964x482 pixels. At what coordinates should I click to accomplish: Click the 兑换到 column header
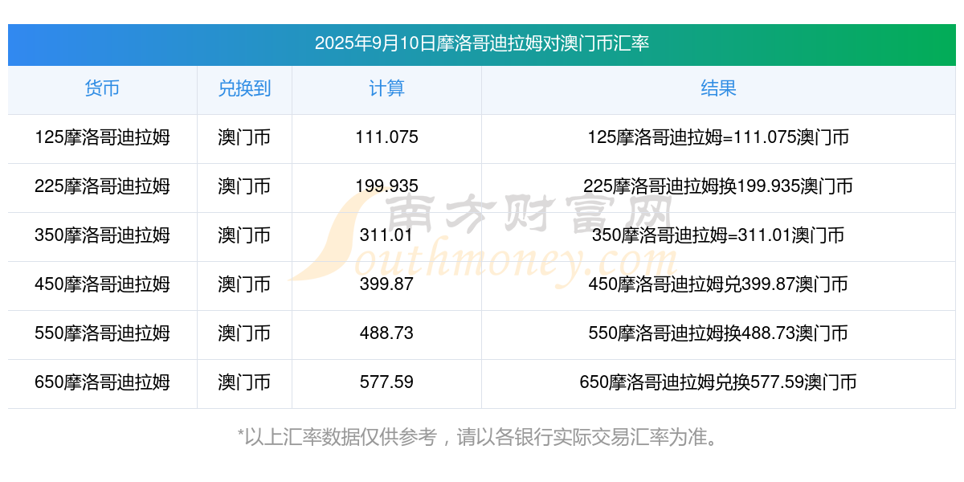[244, 88]
